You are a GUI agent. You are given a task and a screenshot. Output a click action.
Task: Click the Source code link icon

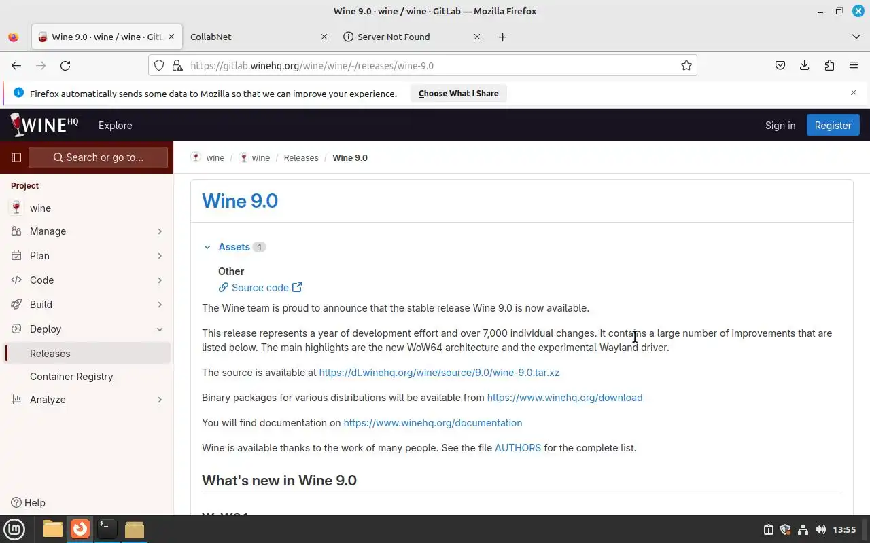tap(224, 288)
